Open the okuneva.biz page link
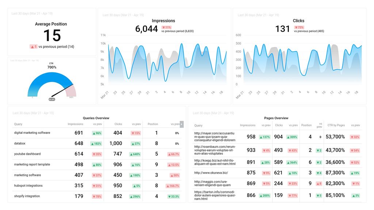 pos(211,173)
